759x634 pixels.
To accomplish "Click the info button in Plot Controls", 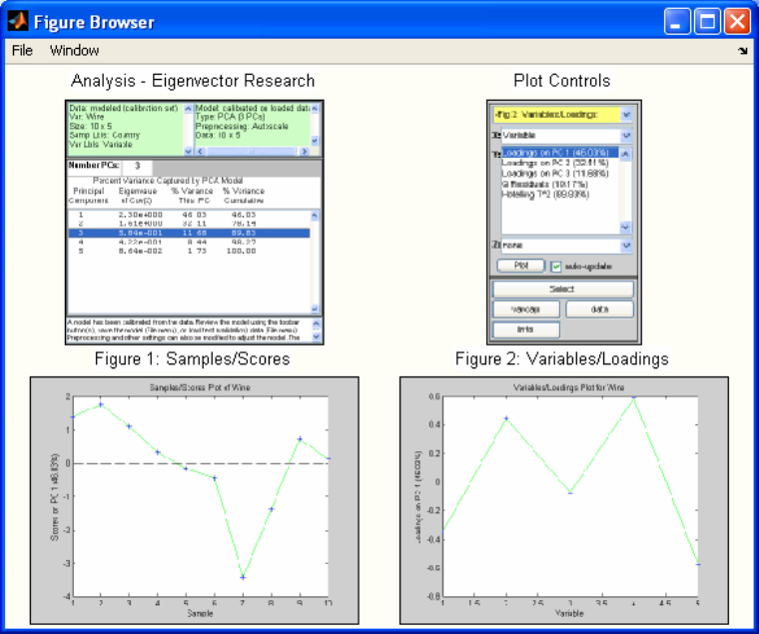I will tap(525, 329).
